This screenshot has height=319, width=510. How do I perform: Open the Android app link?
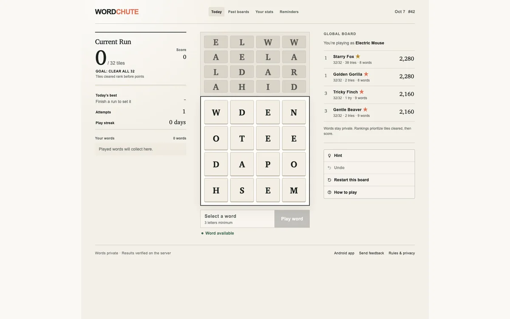pyautogui.click(x=344, y=253)
